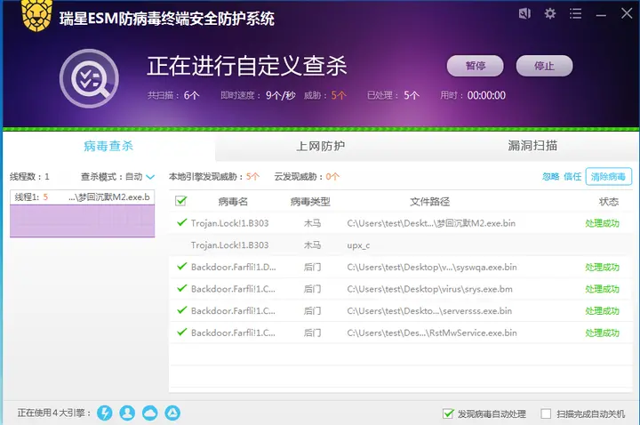This screenshot has width=640, height=425.
Task: Click the triangle engine icon
Action: 172,413
